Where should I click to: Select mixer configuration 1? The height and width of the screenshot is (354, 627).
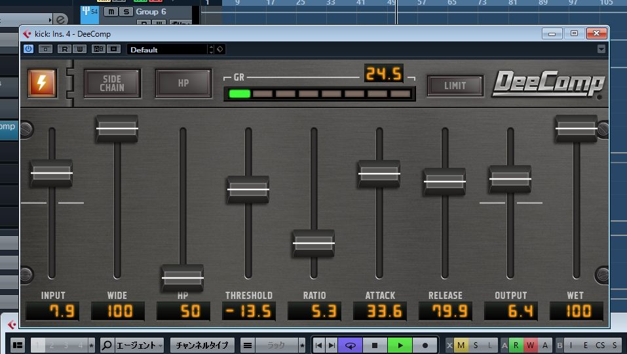click(x=37, y=345)
